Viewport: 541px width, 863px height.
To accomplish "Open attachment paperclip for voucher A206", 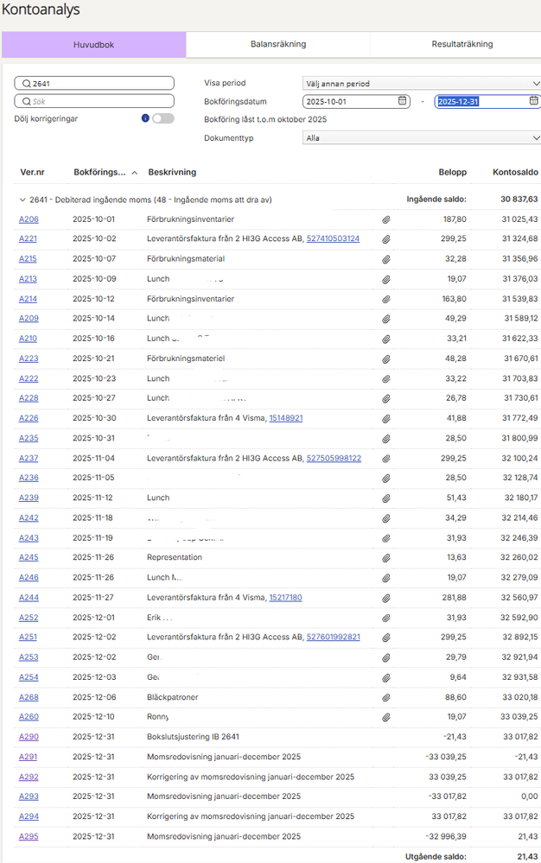I will tap(386, 219).
